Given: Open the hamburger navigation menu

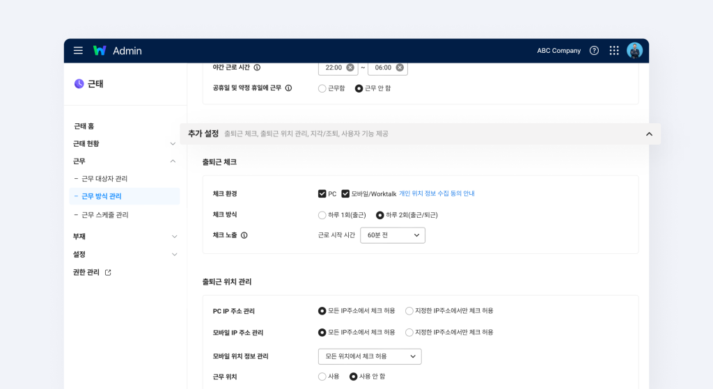Looking at the screenshot, I should tap(78, 50).
